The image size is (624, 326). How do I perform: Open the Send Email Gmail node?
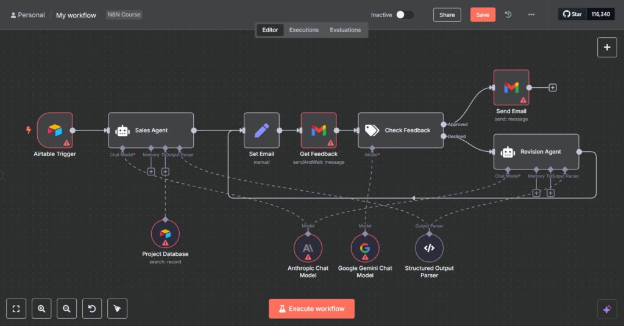(511, 88)
